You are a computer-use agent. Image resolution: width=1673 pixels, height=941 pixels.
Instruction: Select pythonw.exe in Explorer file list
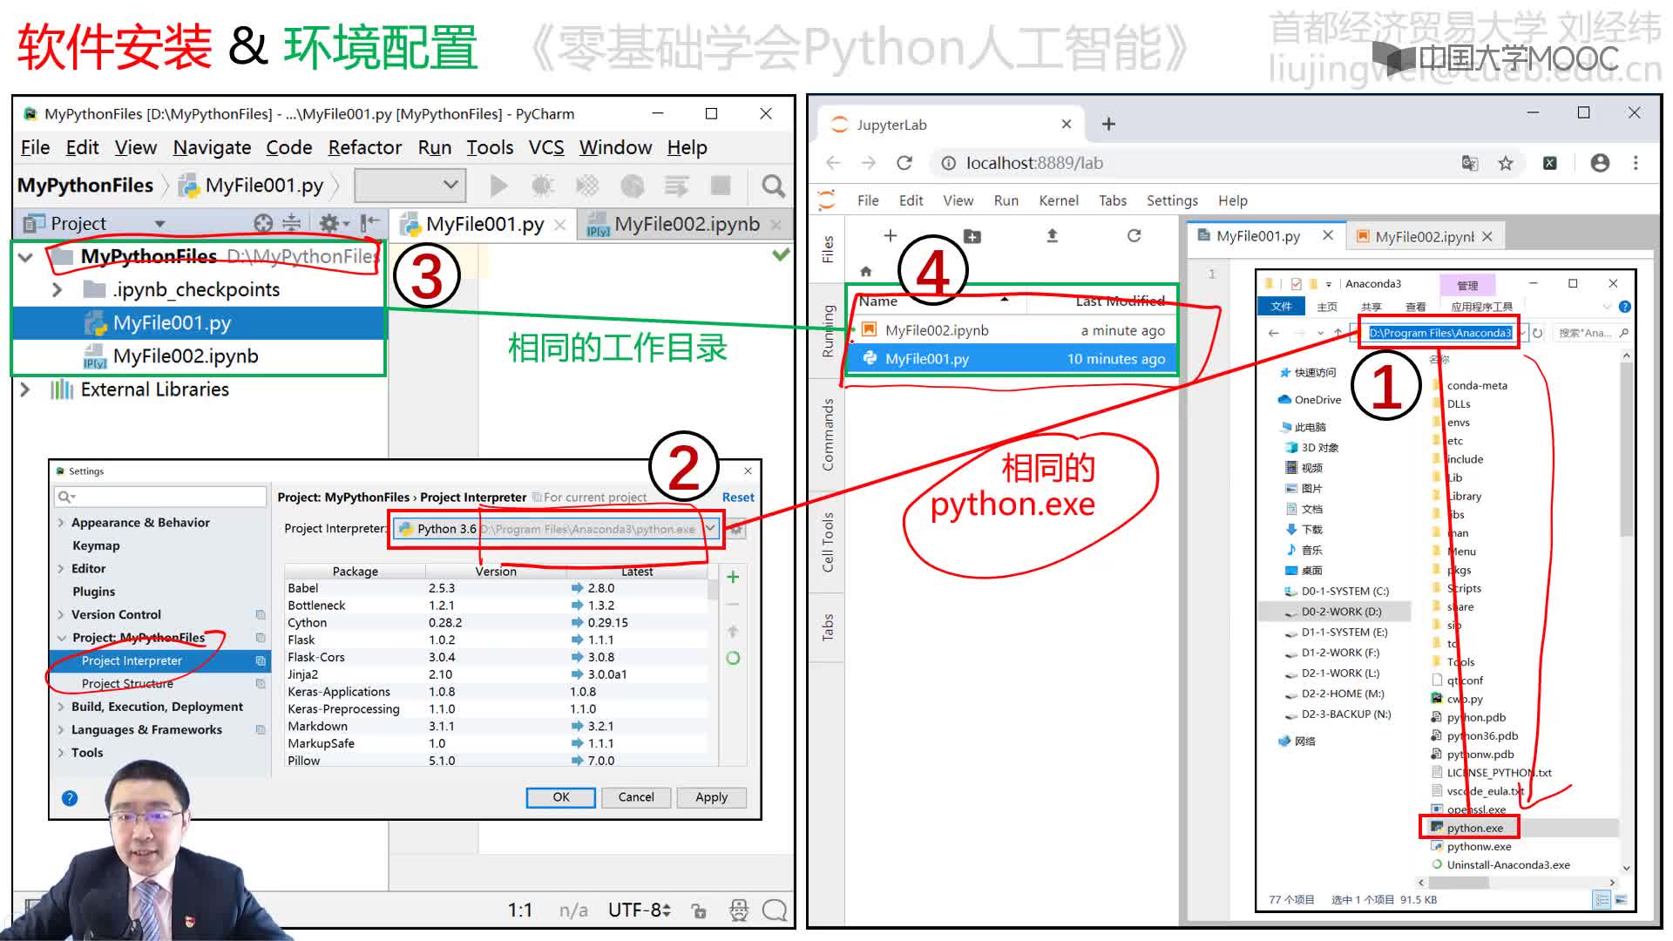tap(1479, 846)
